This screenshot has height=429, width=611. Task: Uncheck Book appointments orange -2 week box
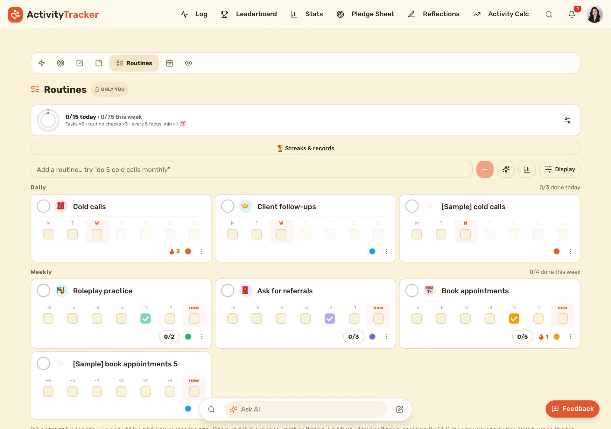[x=514, y=318]
